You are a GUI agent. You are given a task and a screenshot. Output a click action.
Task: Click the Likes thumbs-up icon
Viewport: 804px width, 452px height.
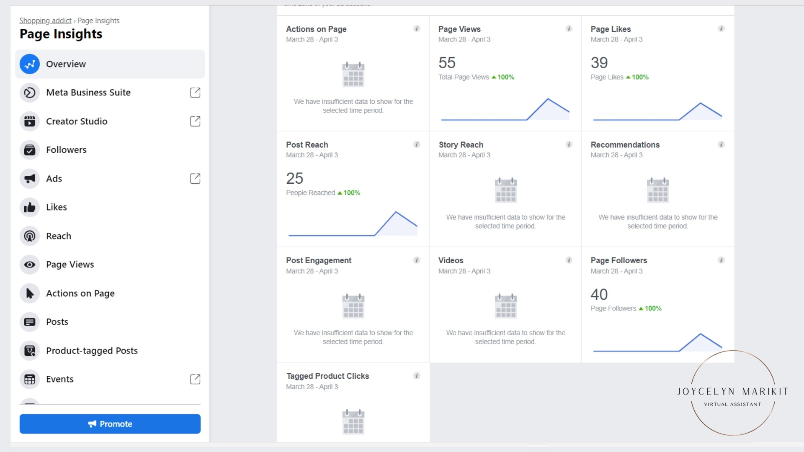29,207
